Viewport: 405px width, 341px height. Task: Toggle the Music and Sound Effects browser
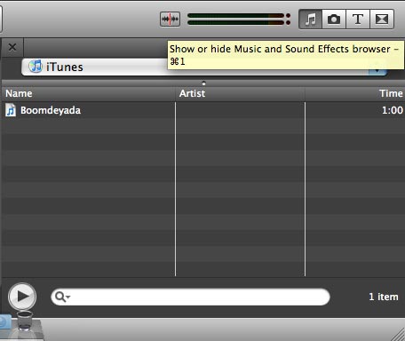point(310,20)
